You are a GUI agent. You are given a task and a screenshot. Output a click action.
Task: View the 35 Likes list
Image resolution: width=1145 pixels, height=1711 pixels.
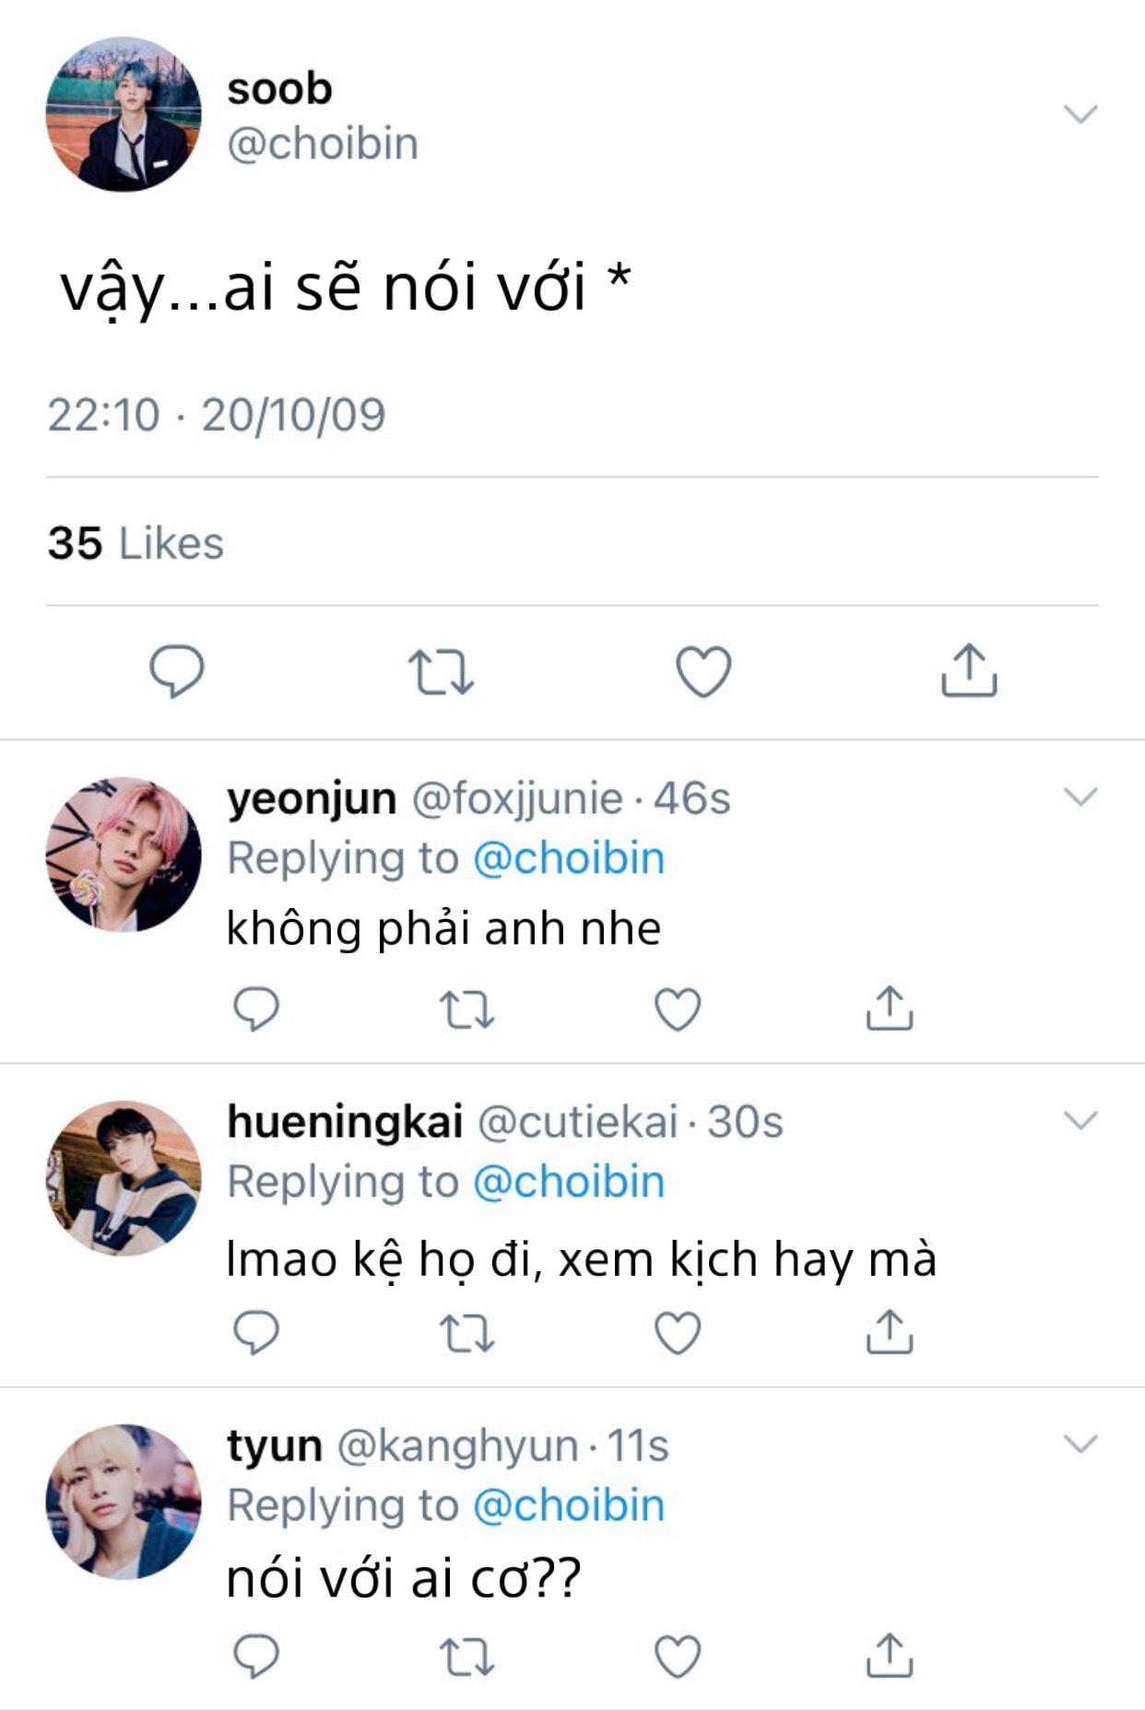click(136, 543)
